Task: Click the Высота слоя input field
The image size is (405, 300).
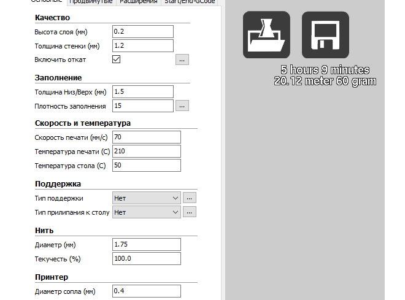Action: click(143, 31)
